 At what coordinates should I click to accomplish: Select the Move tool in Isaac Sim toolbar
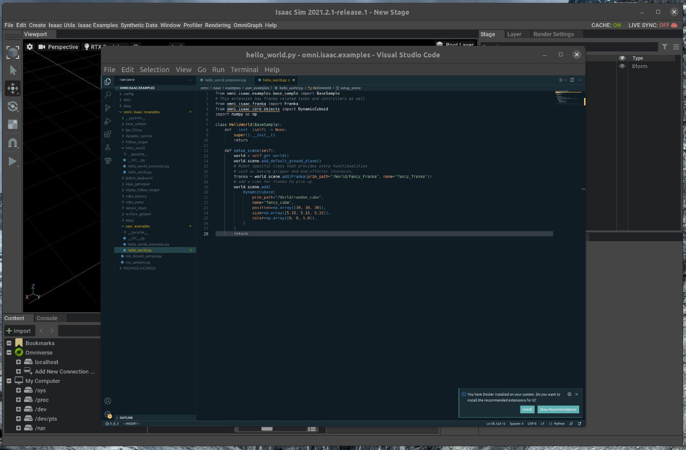click(x=13, y=88)
